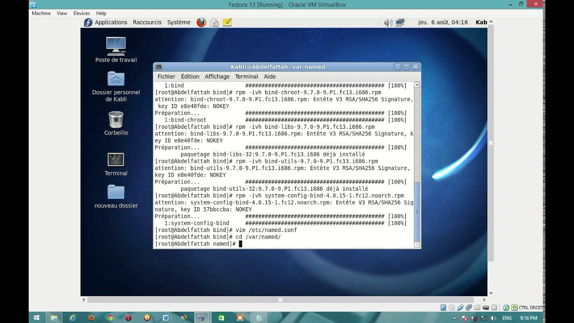Click the terminal window's title bar icon

[159, 67]
